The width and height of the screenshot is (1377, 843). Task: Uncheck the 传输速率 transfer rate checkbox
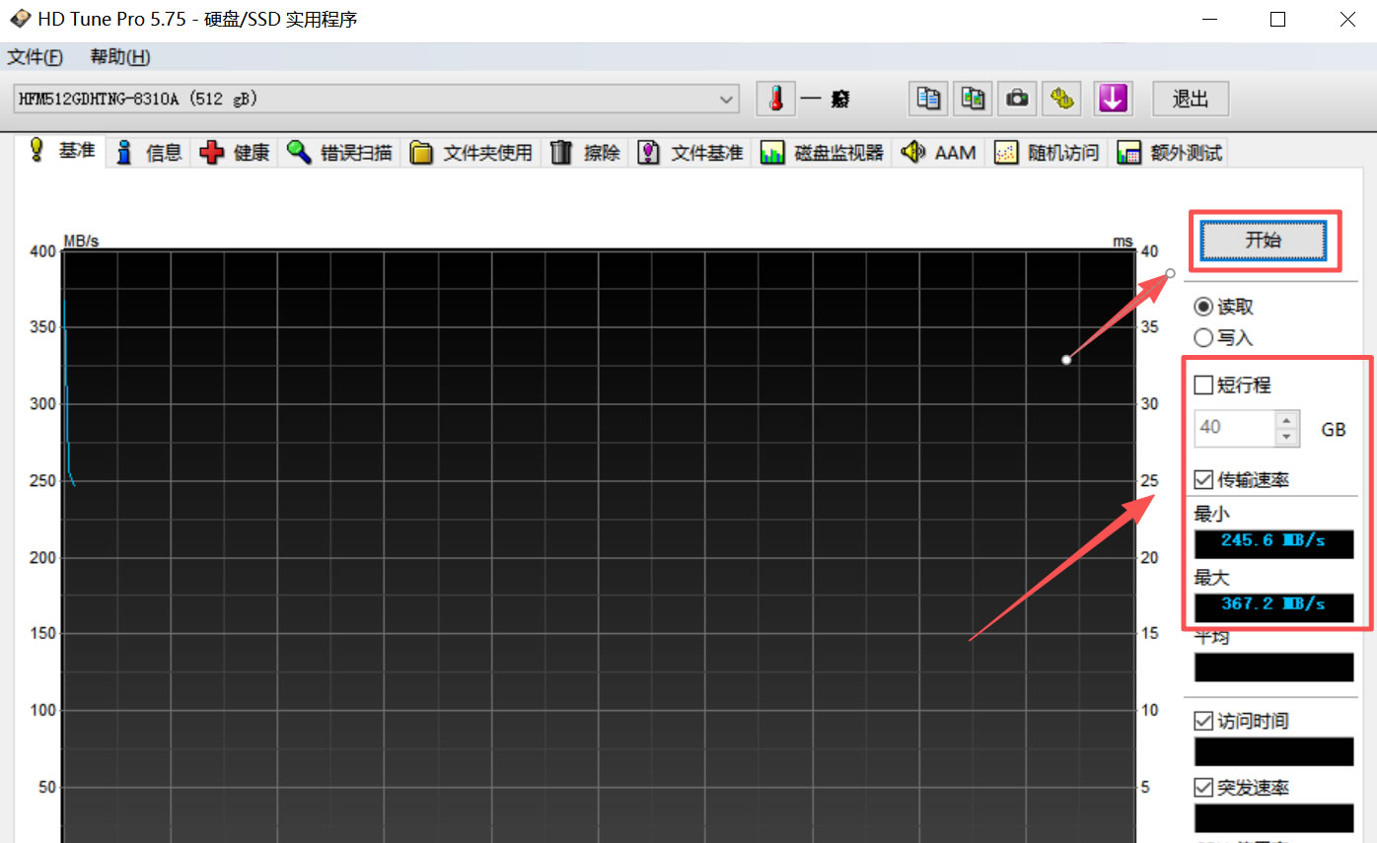[1203, 480]
